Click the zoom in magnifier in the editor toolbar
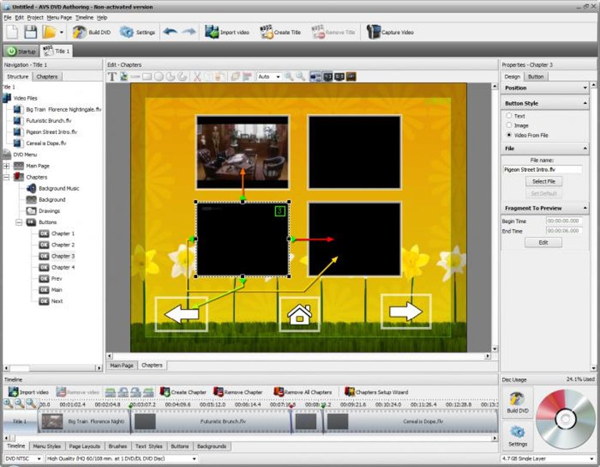This screenshot has width=600, height=467. point(288,77)
